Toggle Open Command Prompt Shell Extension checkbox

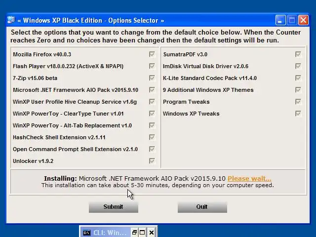pos(152,149)
